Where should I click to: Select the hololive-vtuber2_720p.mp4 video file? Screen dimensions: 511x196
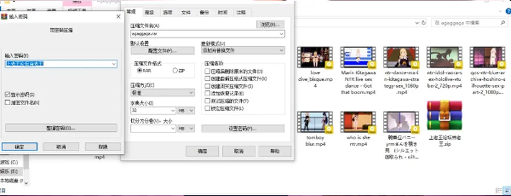point(444,68)
